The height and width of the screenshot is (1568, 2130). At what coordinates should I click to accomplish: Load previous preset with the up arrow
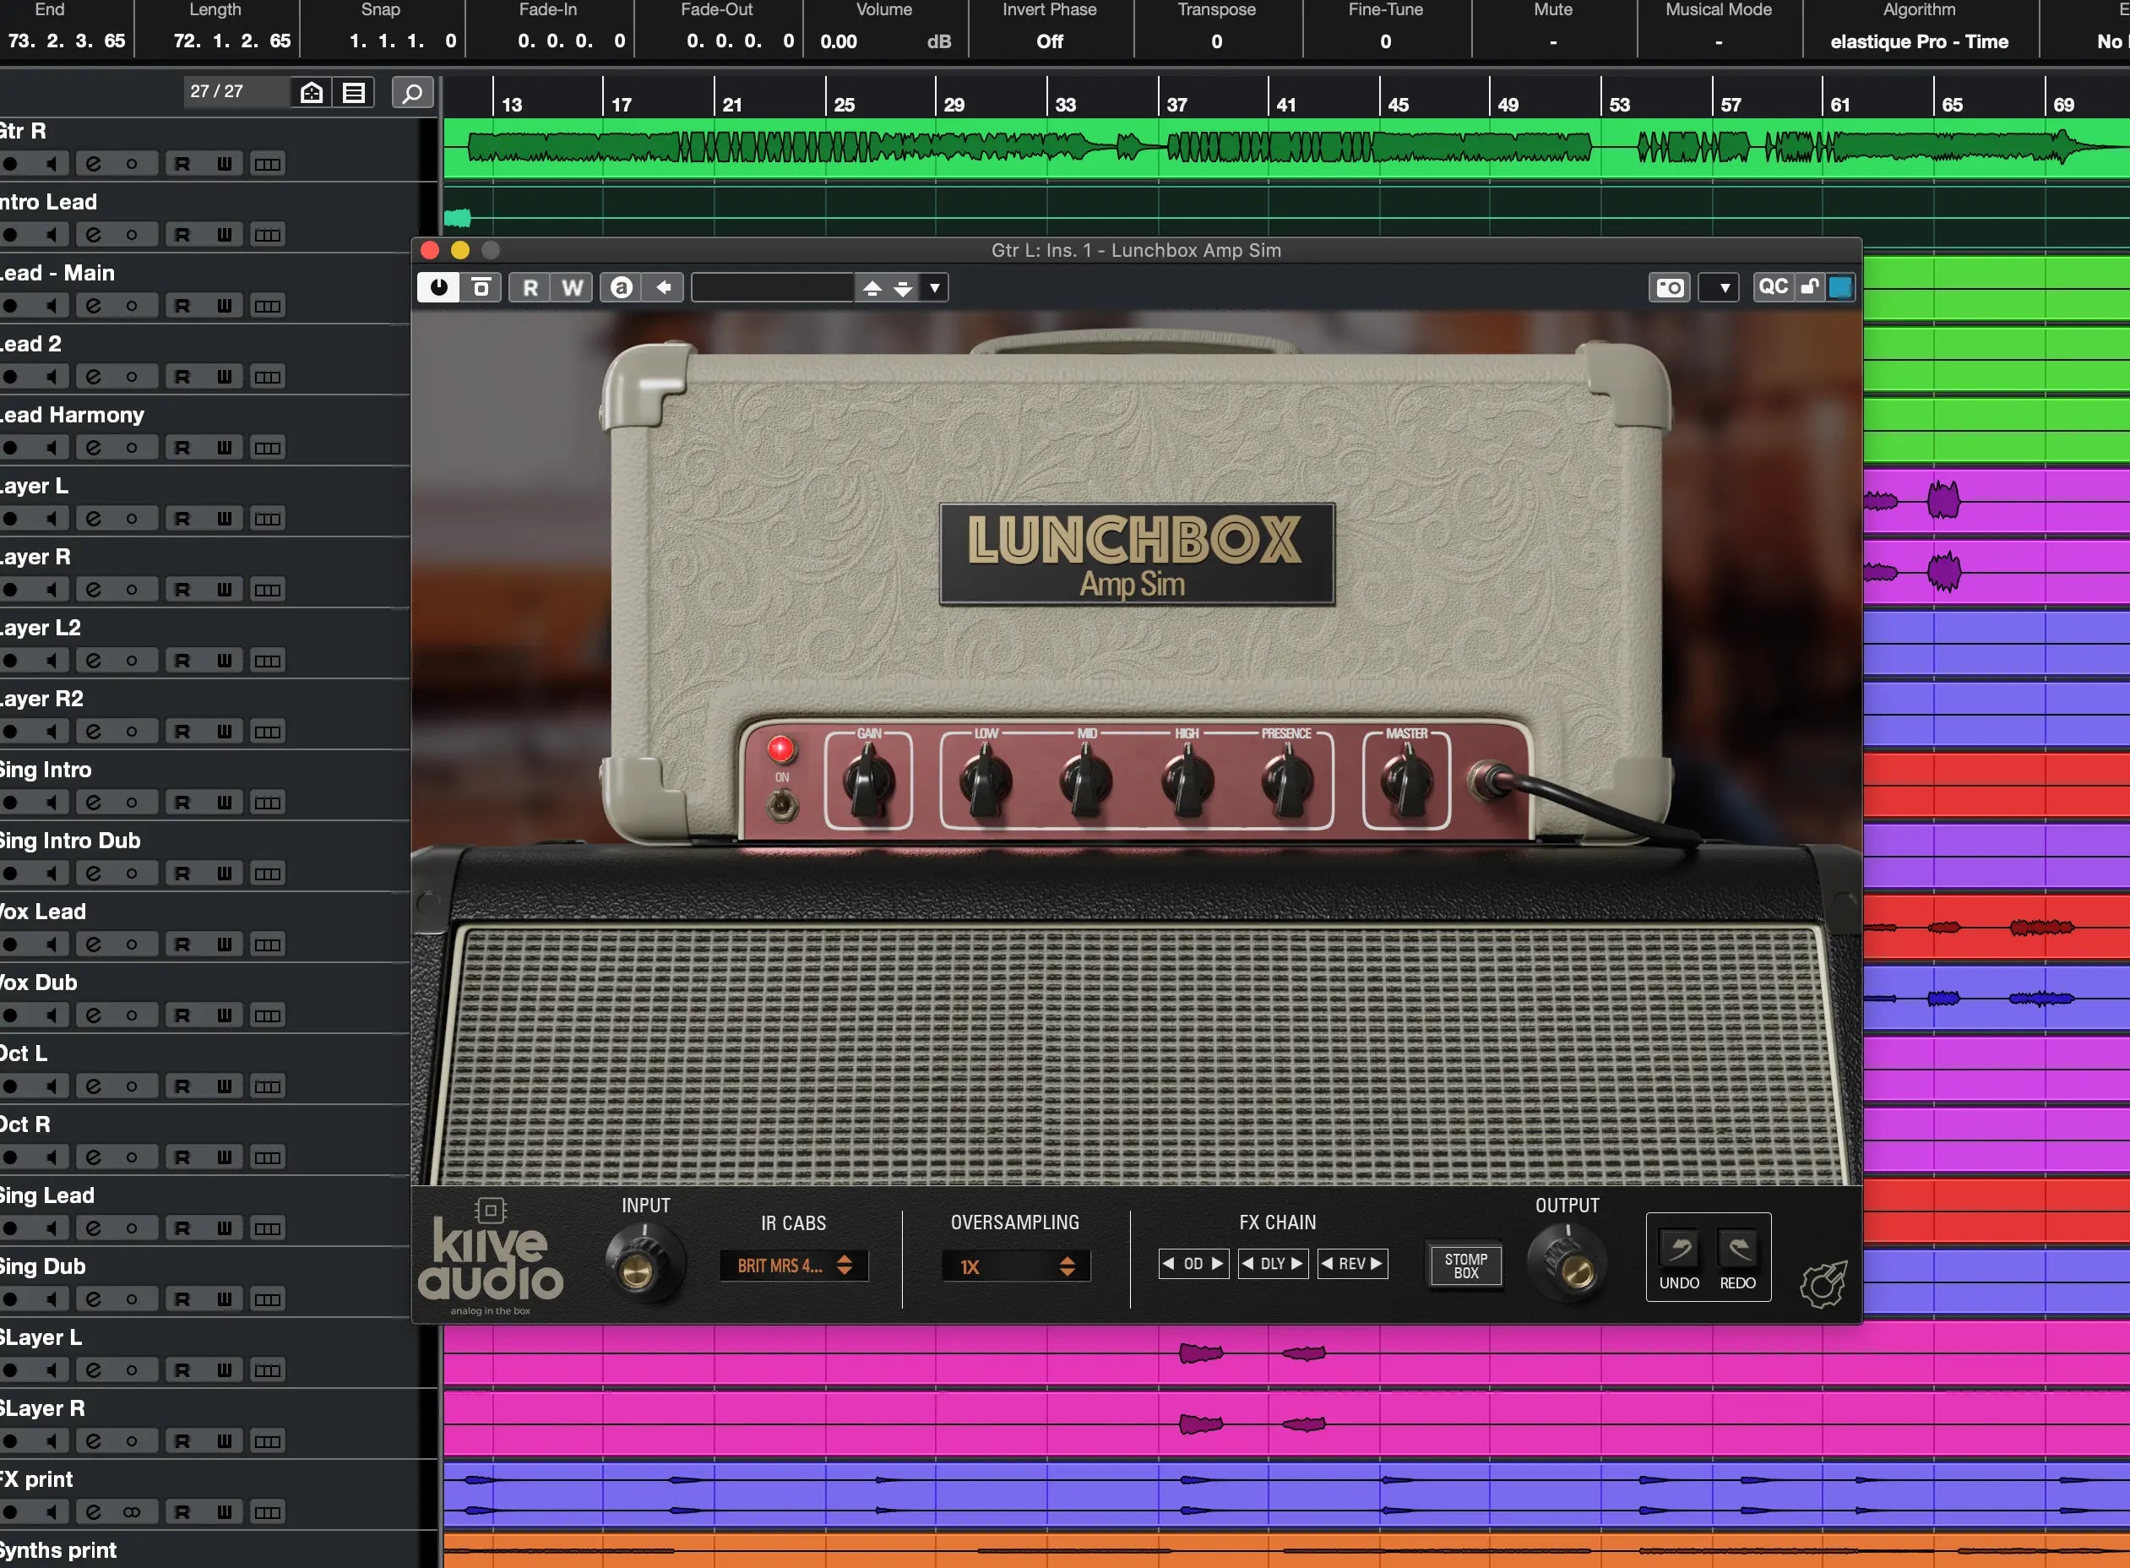pyautogui.click(x=872, y=287)
